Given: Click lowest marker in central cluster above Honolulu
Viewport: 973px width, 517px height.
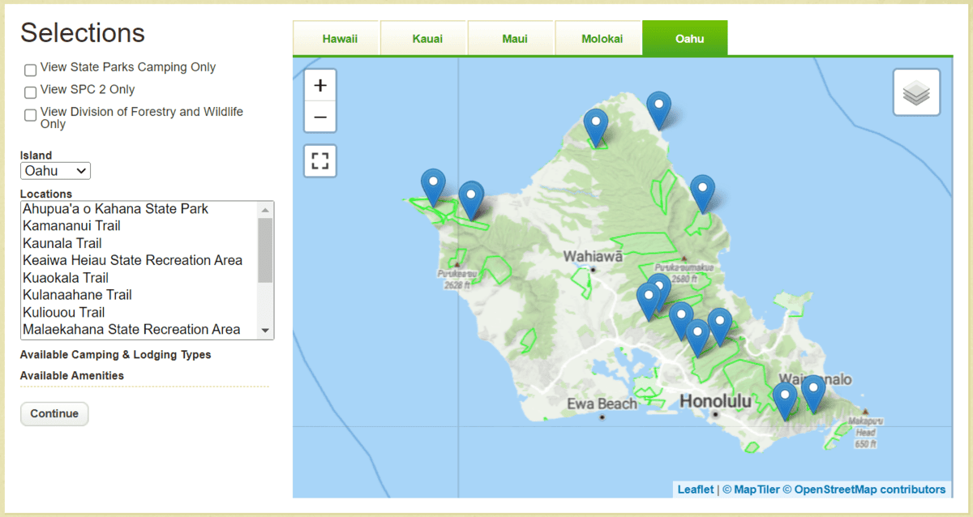Looking at the screenshot, I should 697,338.
